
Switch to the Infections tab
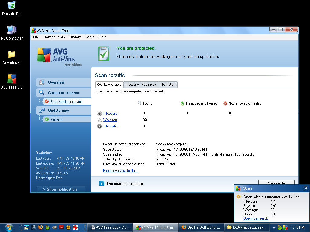tap(132, 85)
